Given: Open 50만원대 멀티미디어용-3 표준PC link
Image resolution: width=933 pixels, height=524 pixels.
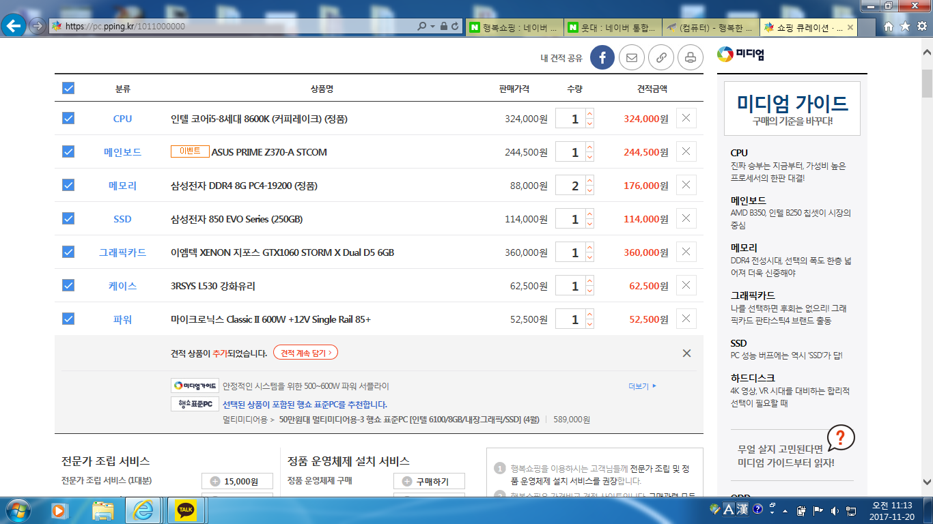Looking at the screenshot, I should [x=409, y=420].
